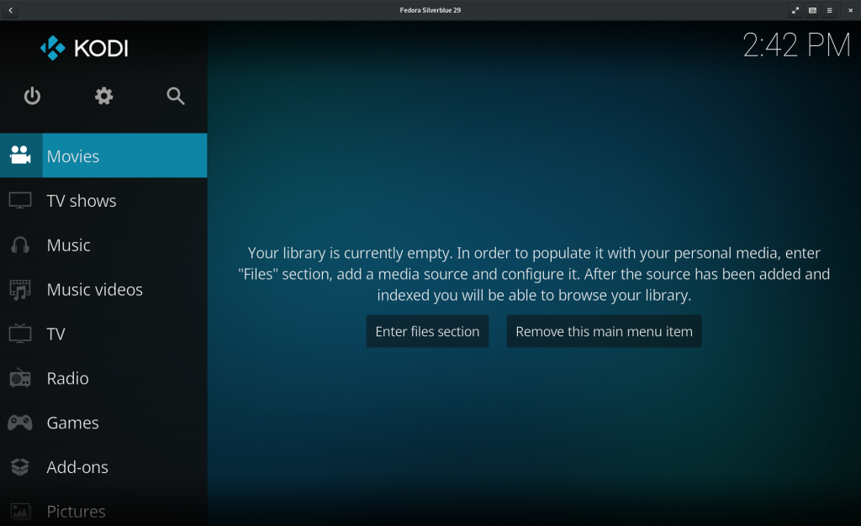Select Pictures in the main menu

(103, 511)
